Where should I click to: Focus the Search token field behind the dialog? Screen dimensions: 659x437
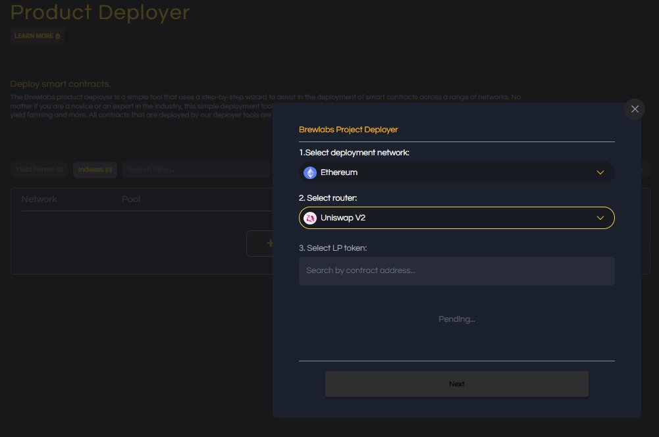click(196, 170)
